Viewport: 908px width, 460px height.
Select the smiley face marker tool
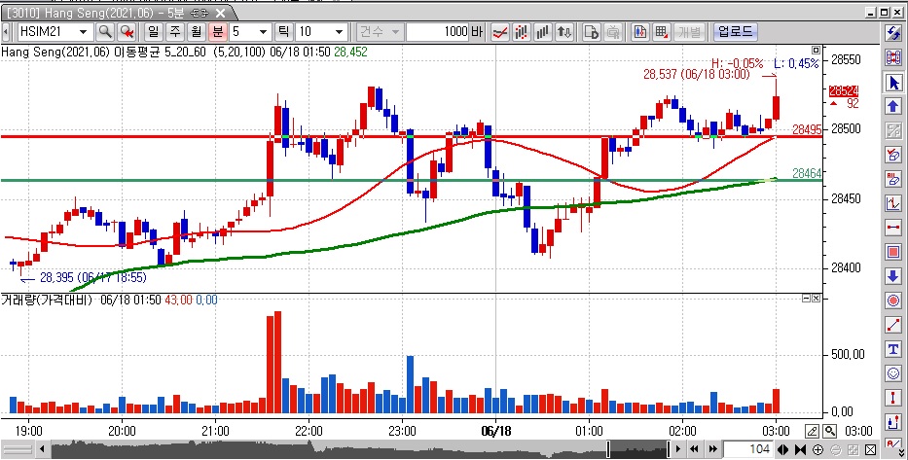[x=892, y=373]
